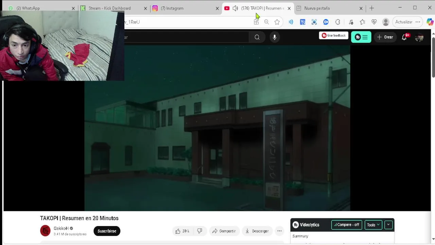The image size is (435, 245).
Task: Open the browser extensions puzzle icon
Action: 338,22
